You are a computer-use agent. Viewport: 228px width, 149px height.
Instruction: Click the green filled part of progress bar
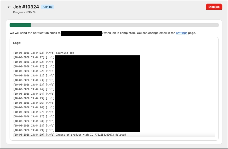click(x=20, y=25)
